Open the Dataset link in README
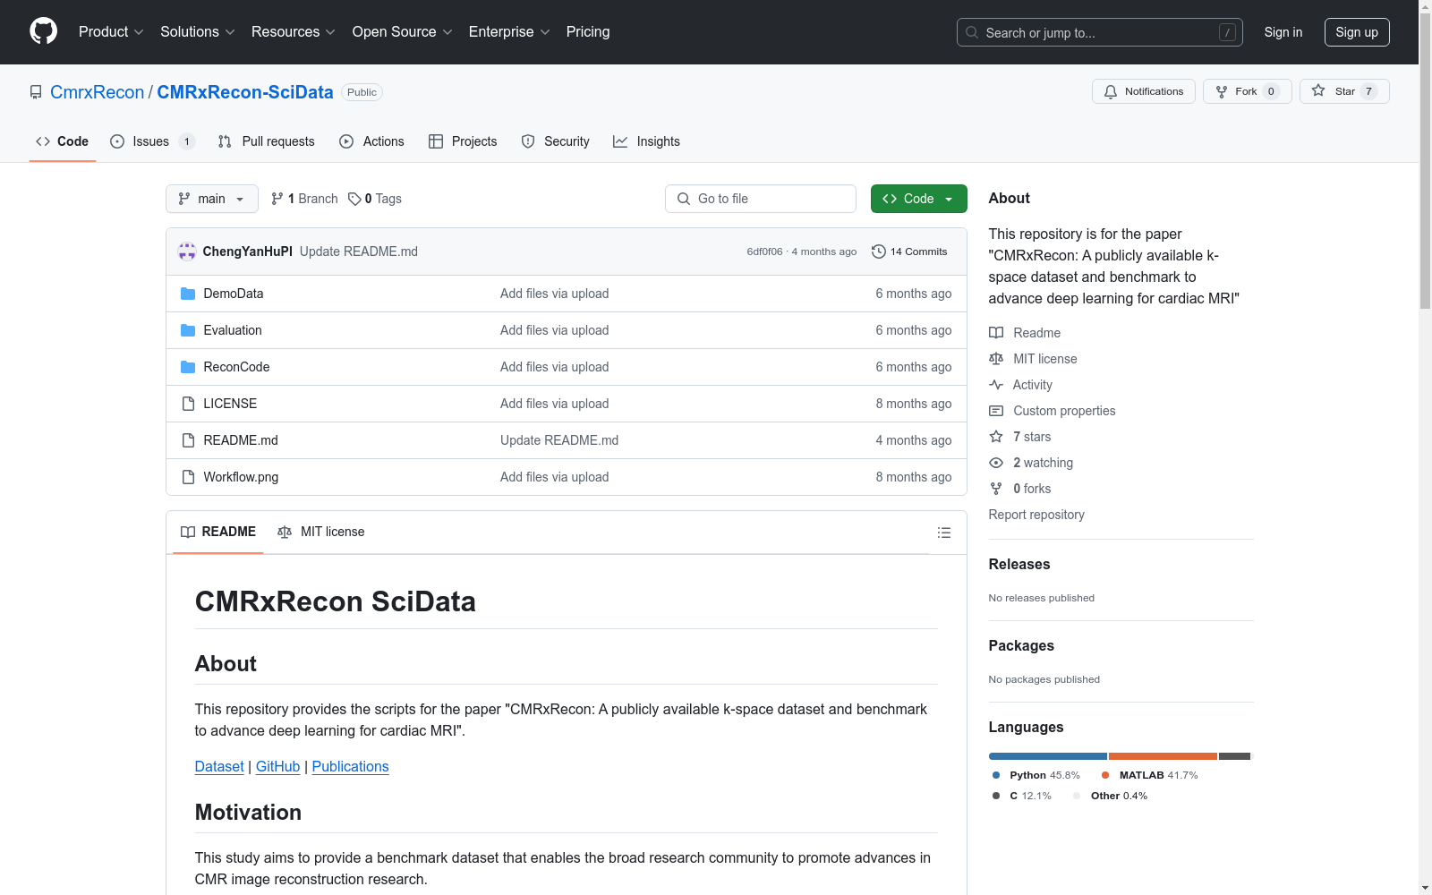The width and height of the screenshot is (1432, 895). pyautogui.click(x=219, y=766)
